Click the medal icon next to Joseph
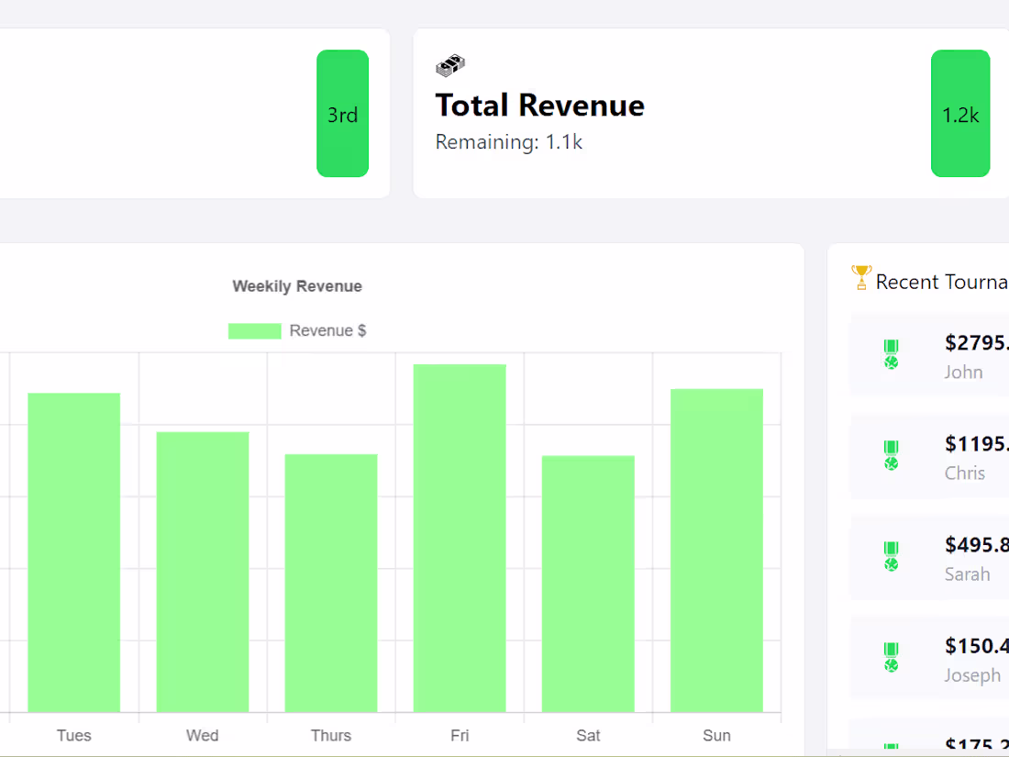 (891, 657)
